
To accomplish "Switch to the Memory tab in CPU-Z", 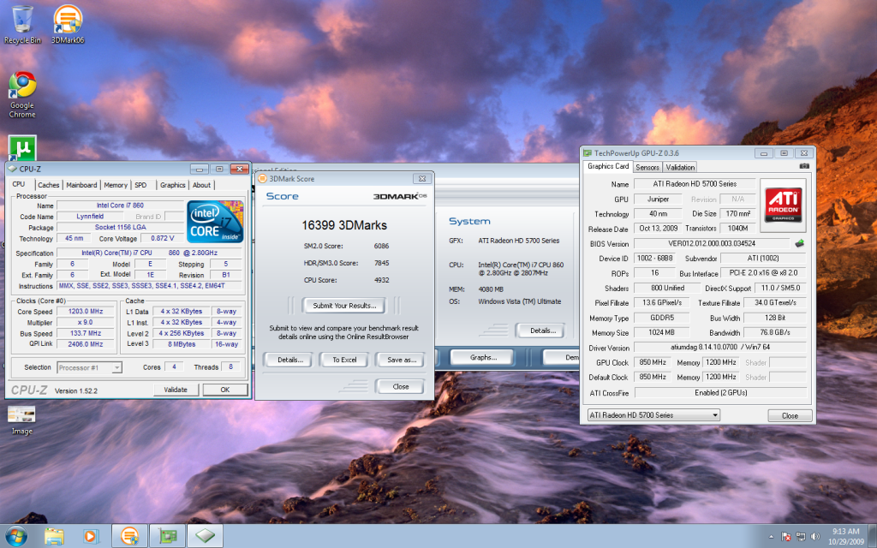I will pos(116,185).
